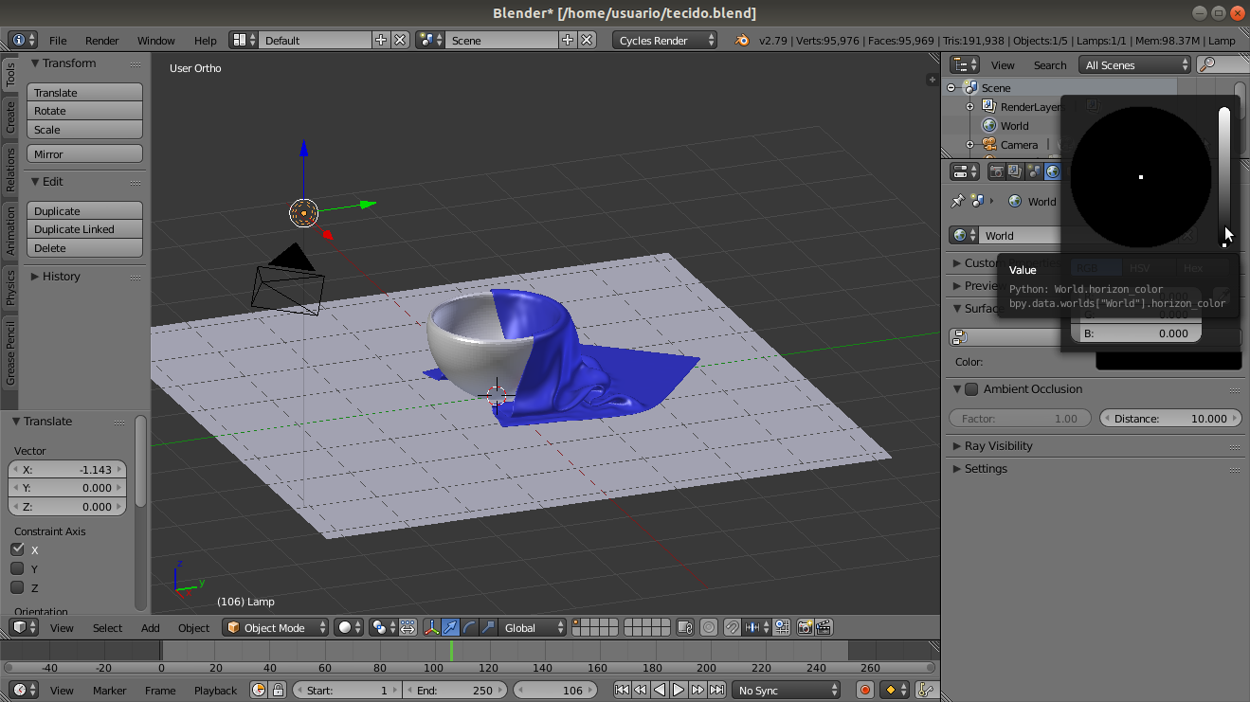Click the Duplicate Linked button

pyautogui.click(x=84, y=229)
